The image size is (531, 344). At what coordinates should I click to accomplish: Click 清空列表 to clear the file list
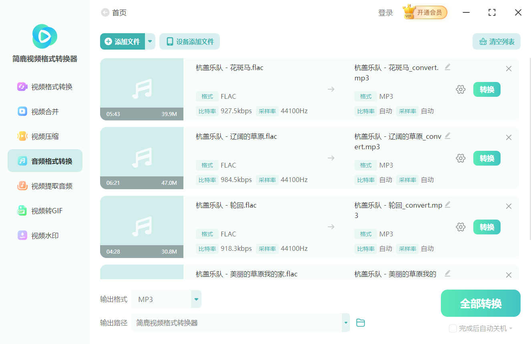[x=496, y=41]
